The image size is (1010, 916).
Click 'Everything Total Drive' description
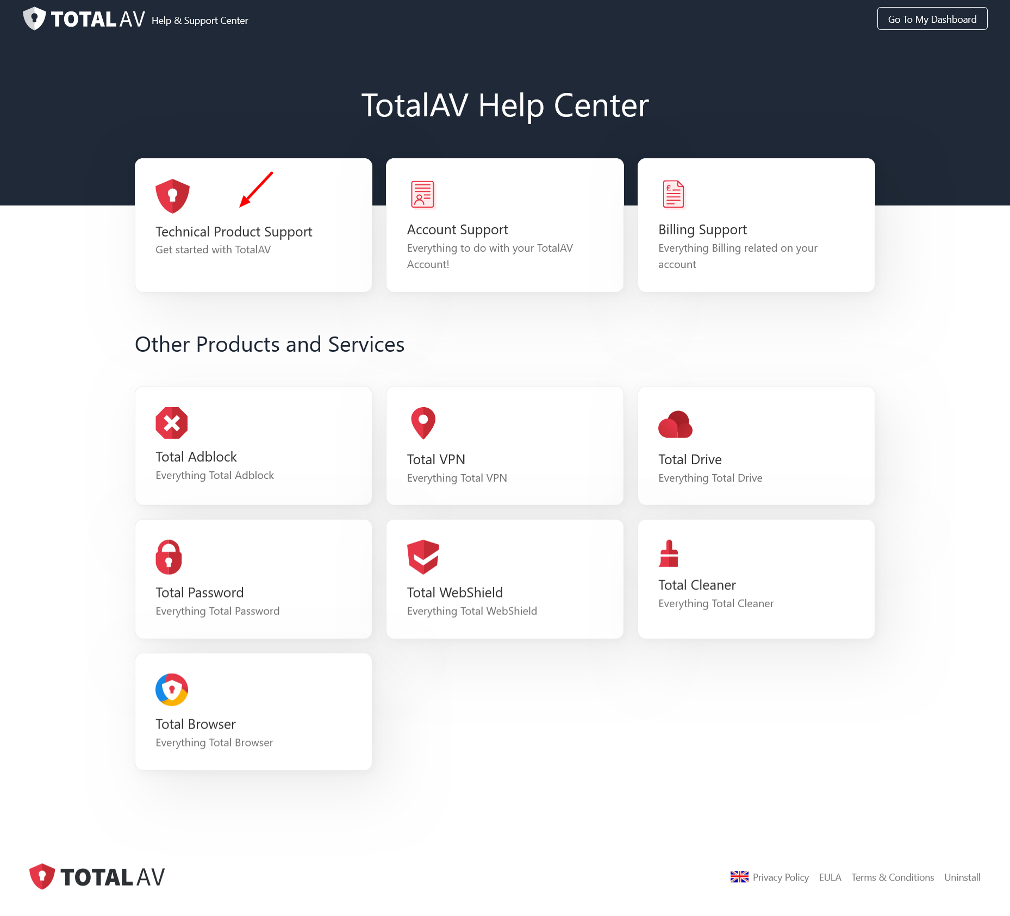click(710, 478)
